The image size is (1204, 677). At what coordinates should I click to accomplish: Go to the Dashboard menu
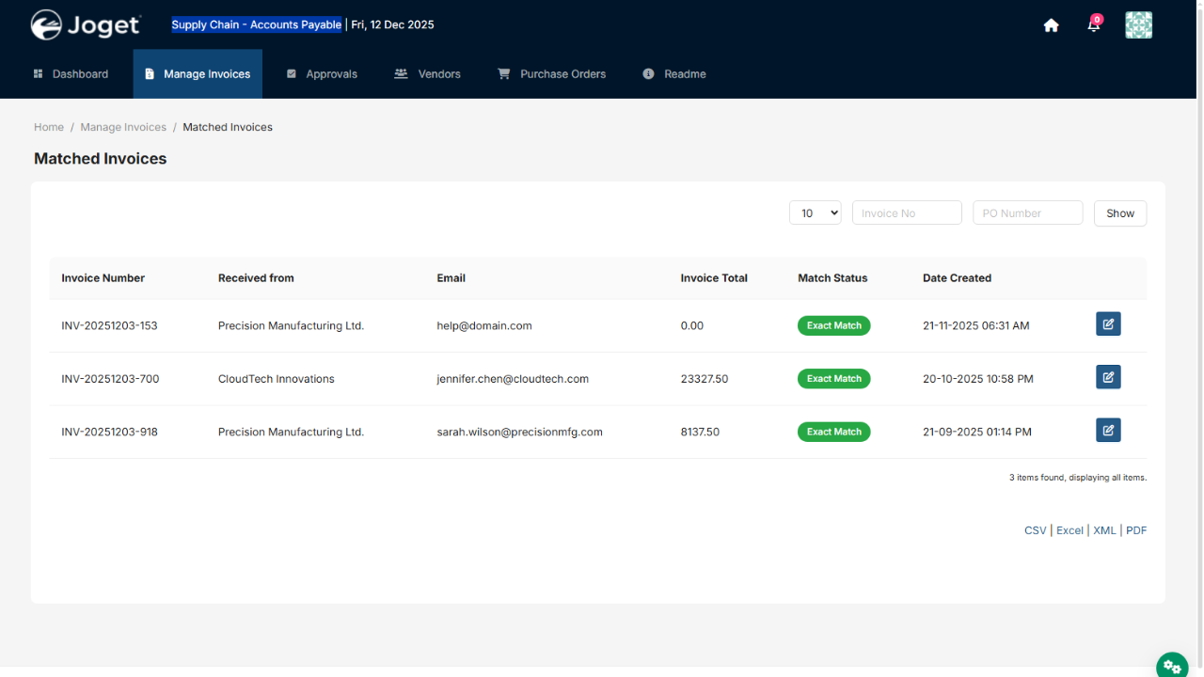point(71,74)
